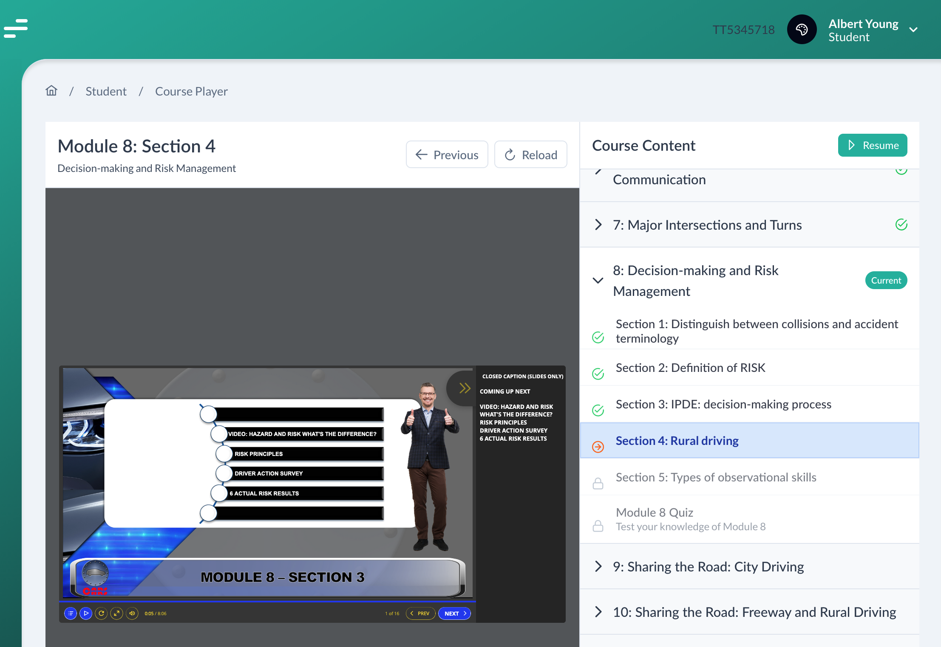Image resolution: width=941 pixels, height=647 pixels.
Task: Open the Albert Young account dropdown
Action: [913, 30]
